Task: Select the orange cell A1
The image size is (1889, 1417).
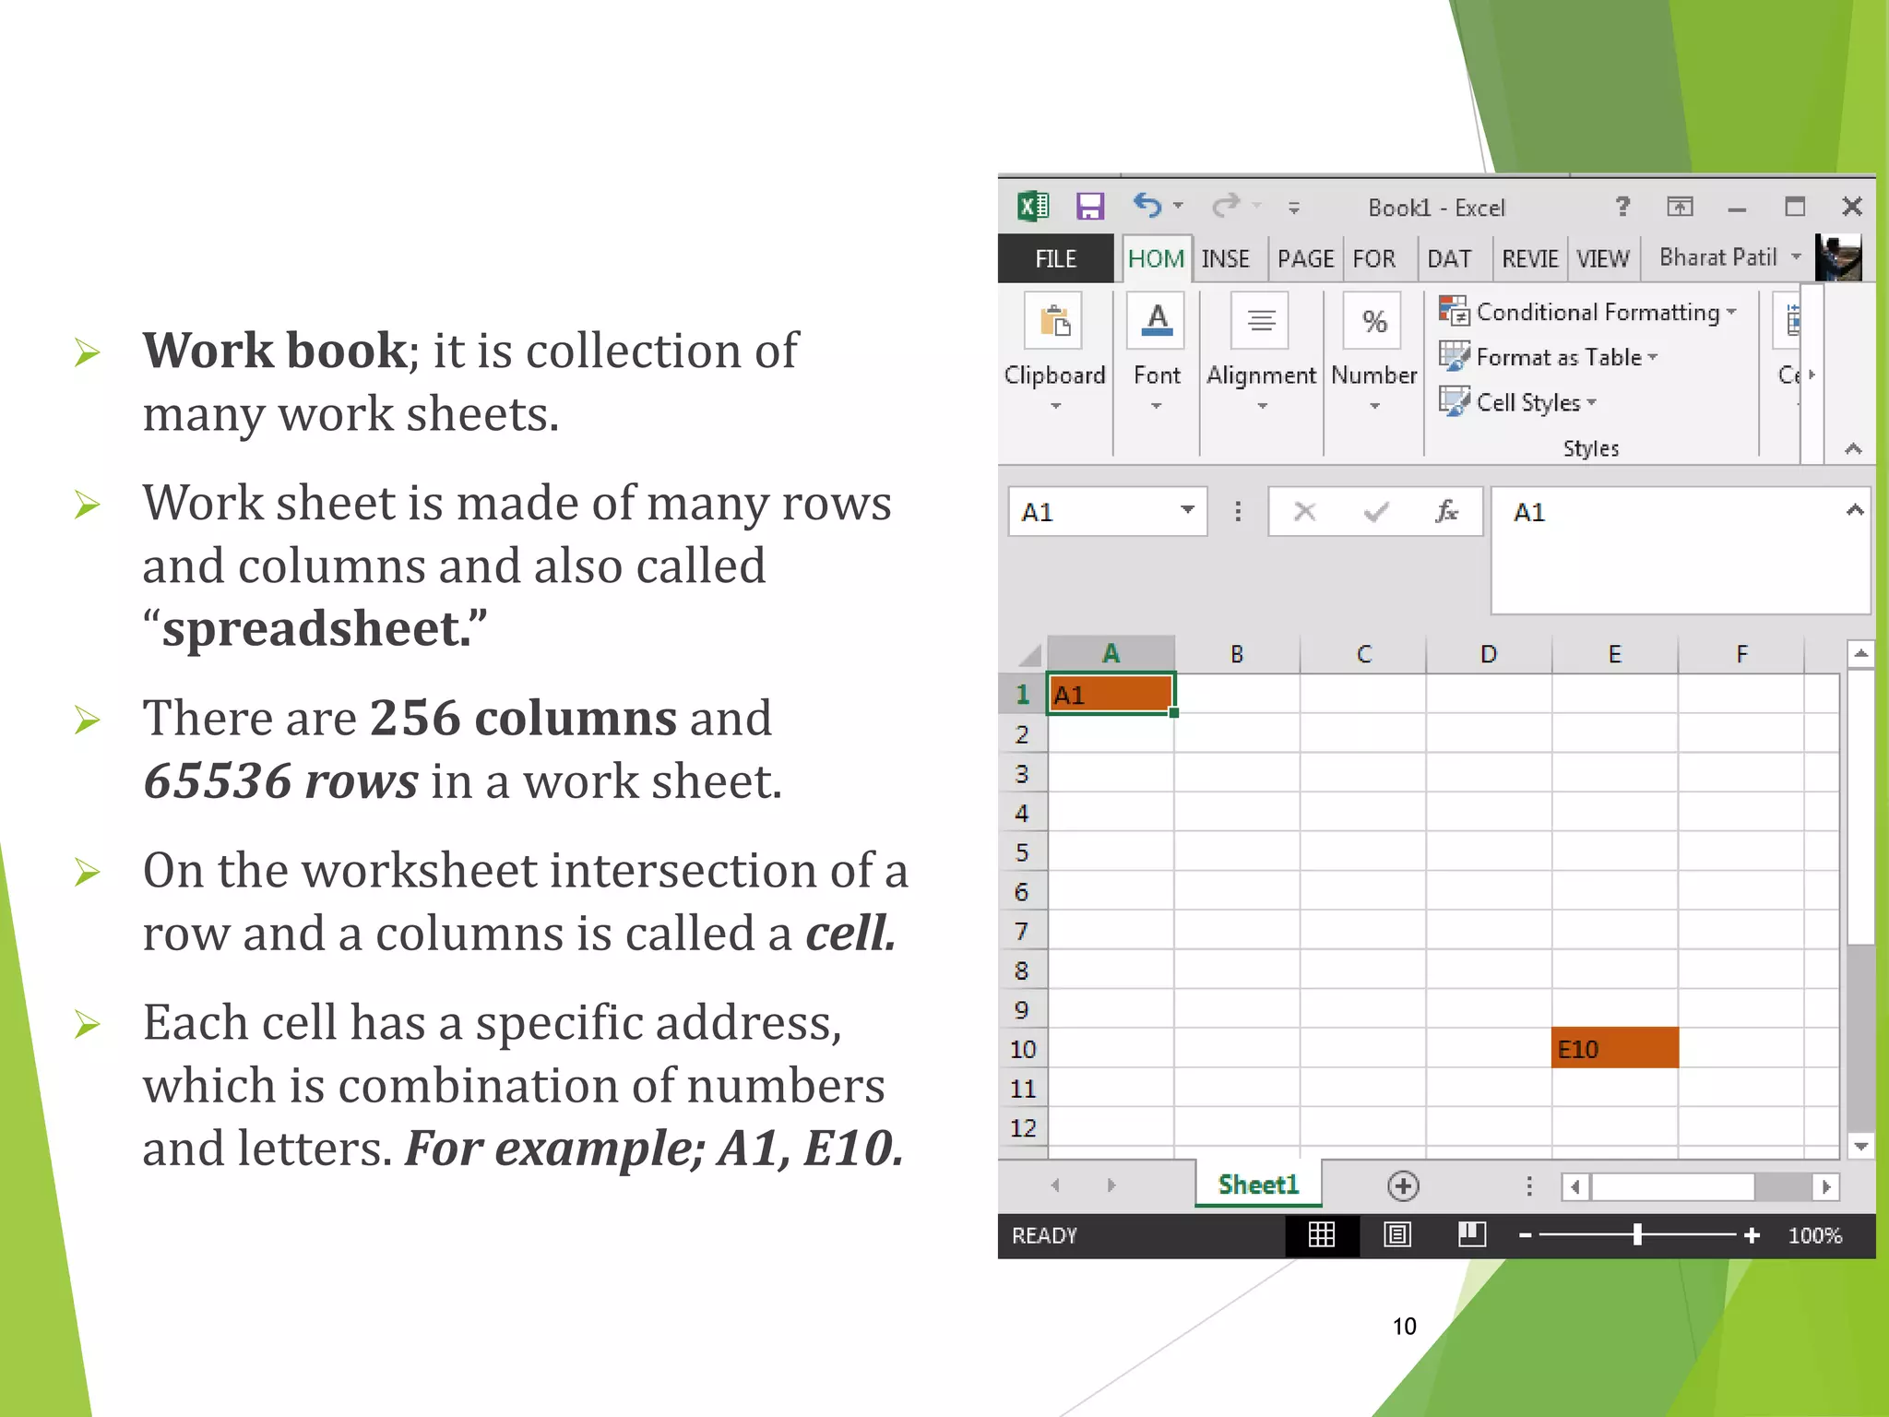Action: pos(1111,695)
